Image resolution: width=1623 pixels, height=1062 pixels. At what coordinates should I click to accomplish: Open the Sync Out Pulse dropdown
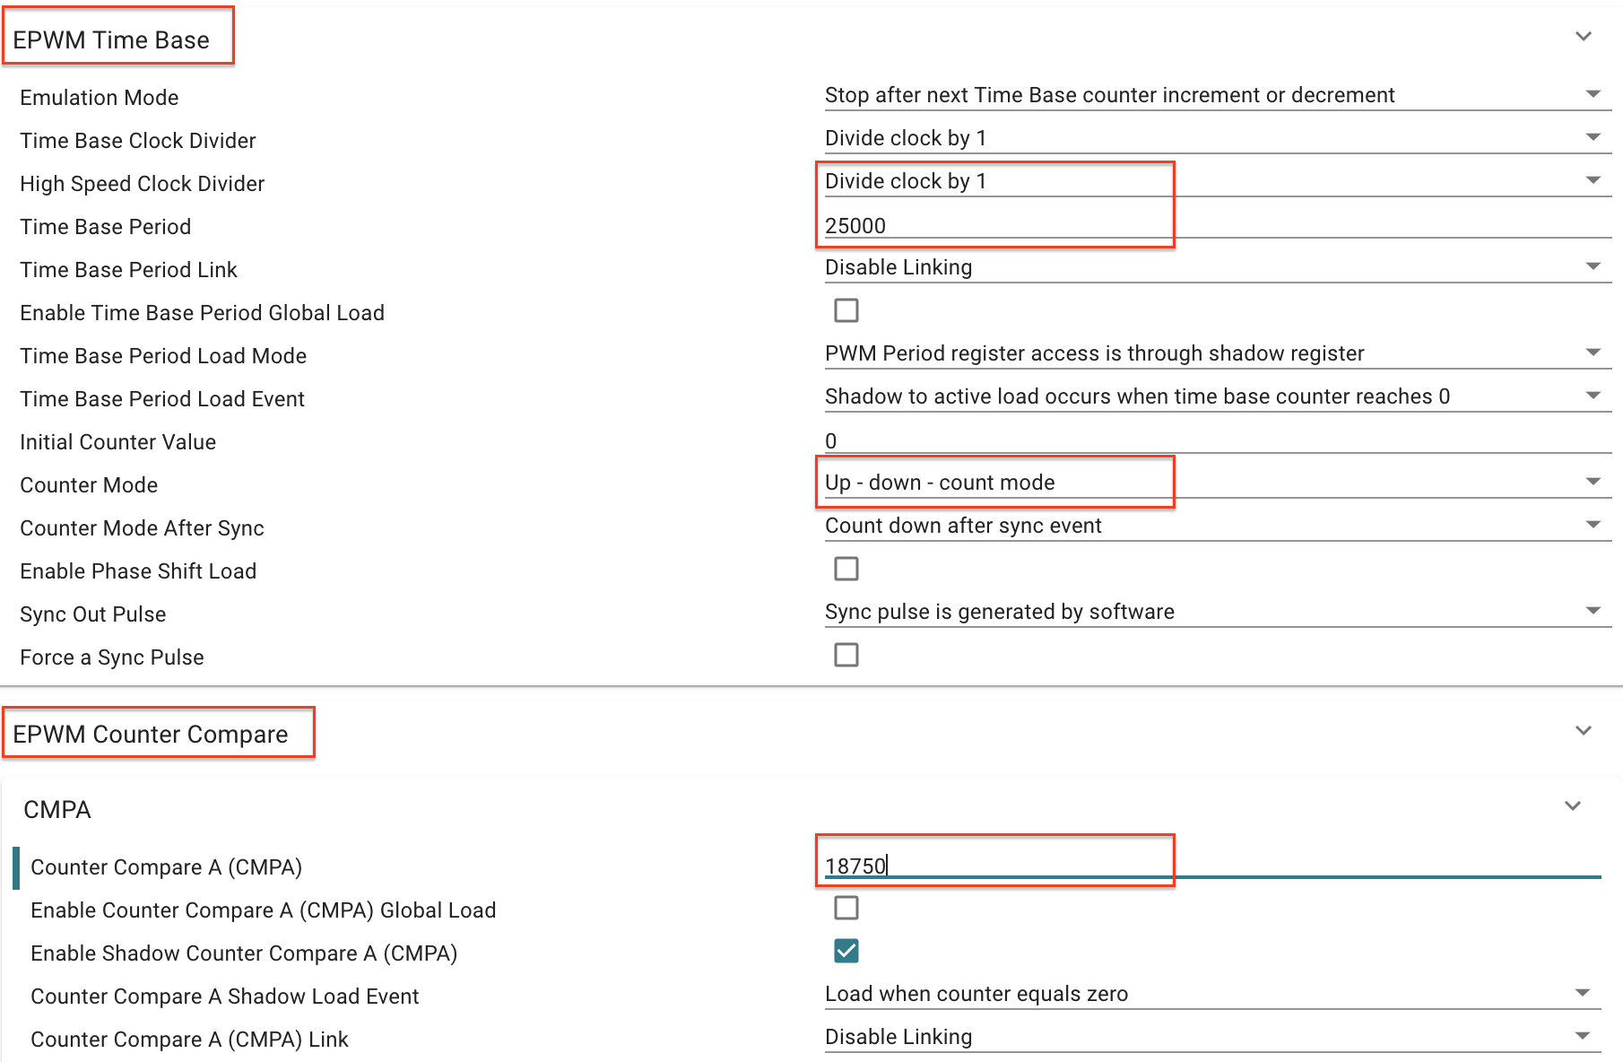coord(1216,612)
